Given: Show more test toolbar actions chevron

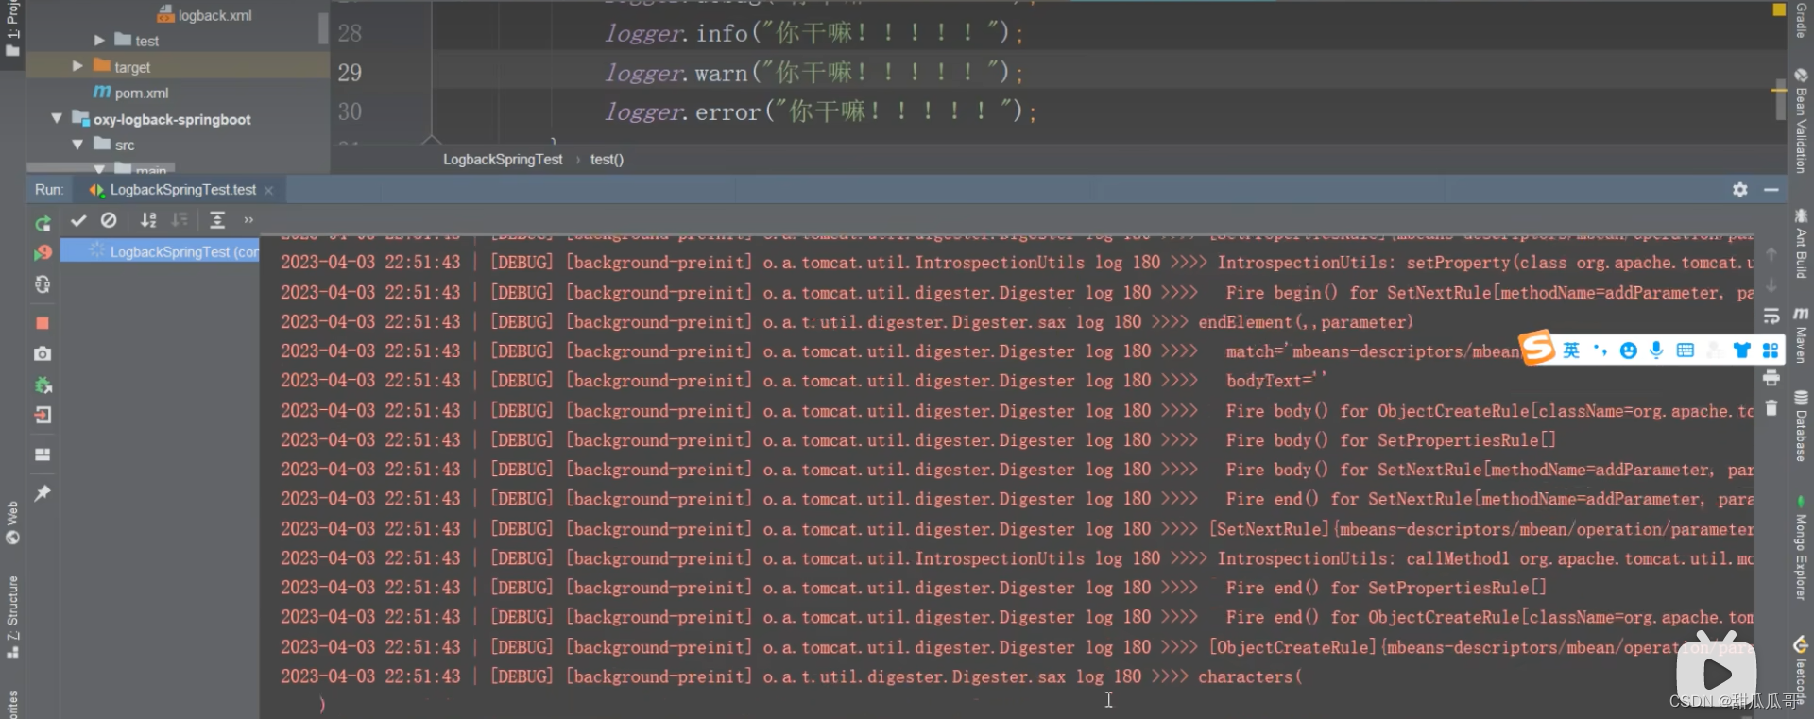Looking at the screenshot, I should [248, 220].
